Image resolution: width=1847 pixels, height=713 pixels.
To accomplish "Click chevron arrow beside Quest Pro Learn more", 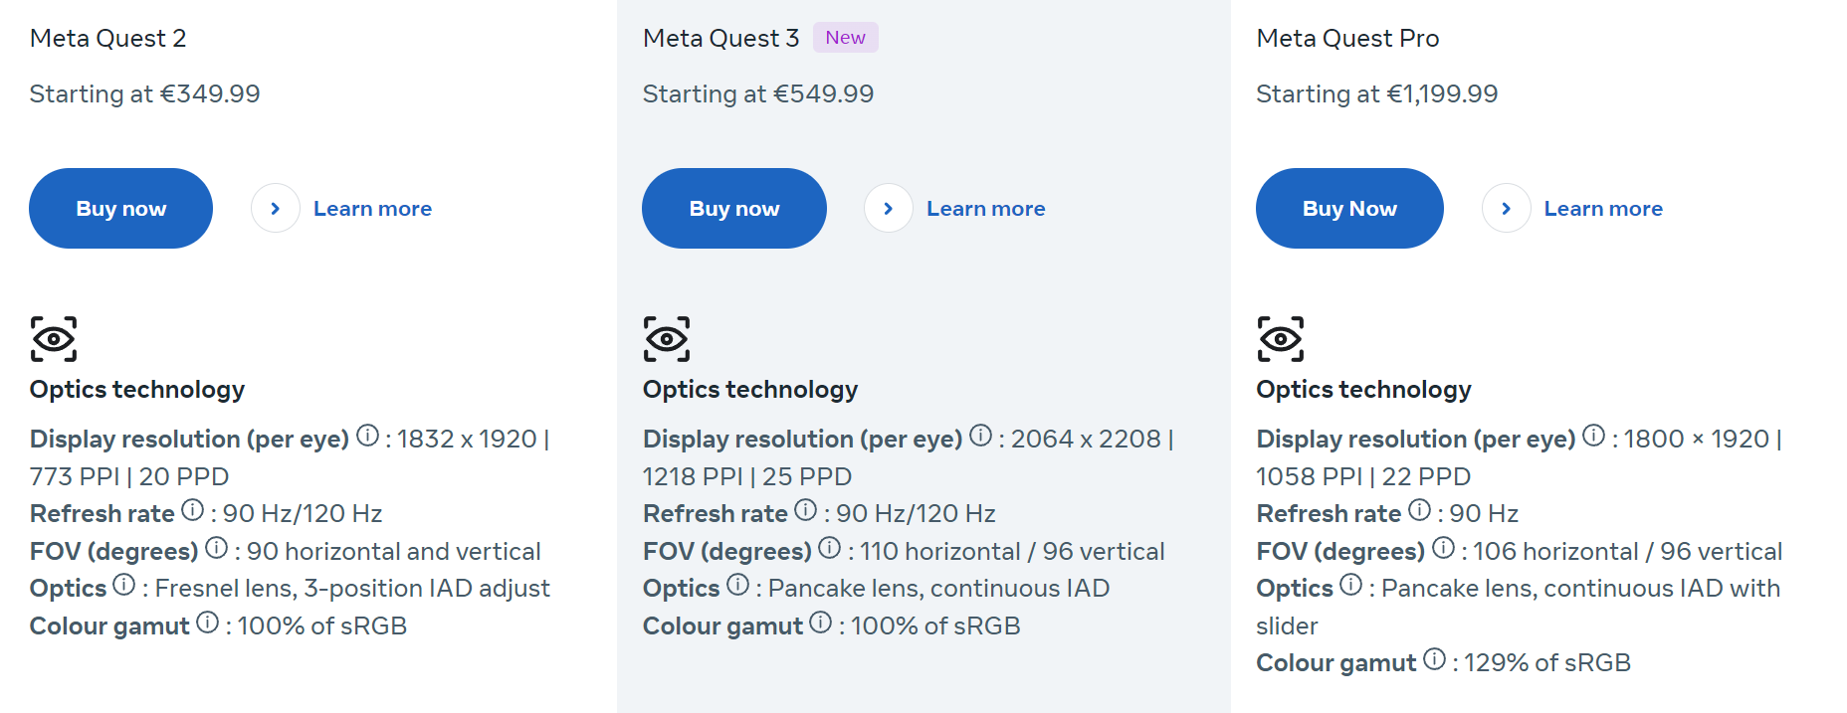I will pyautogui.click(x=1507, y=209).
